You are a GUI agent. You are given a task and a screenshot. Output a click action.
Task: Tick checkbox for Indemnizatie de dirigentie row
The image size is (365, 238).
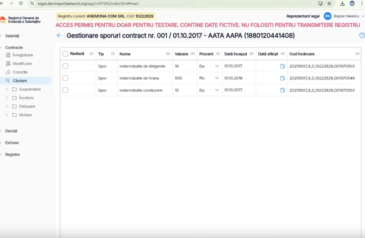[x=65, y=66]
